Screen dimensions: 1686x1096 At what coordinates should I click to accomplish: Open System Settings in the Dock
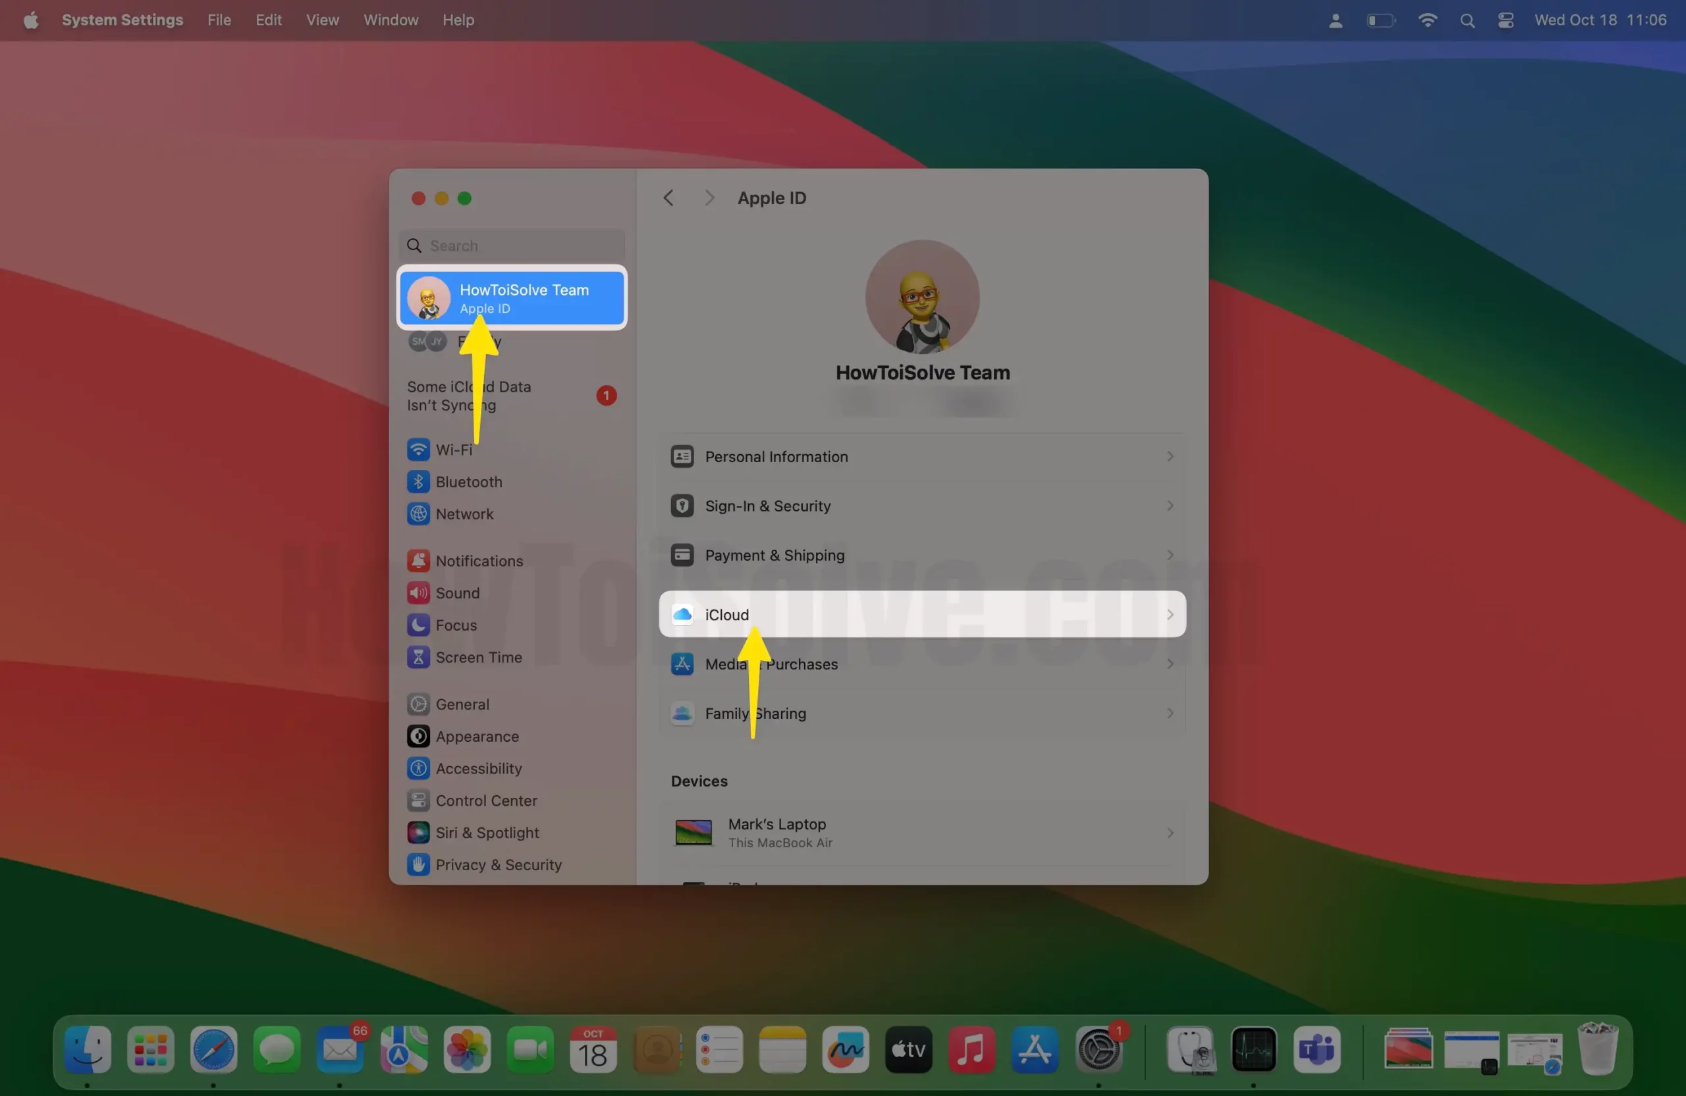tap(1098, 1049)
